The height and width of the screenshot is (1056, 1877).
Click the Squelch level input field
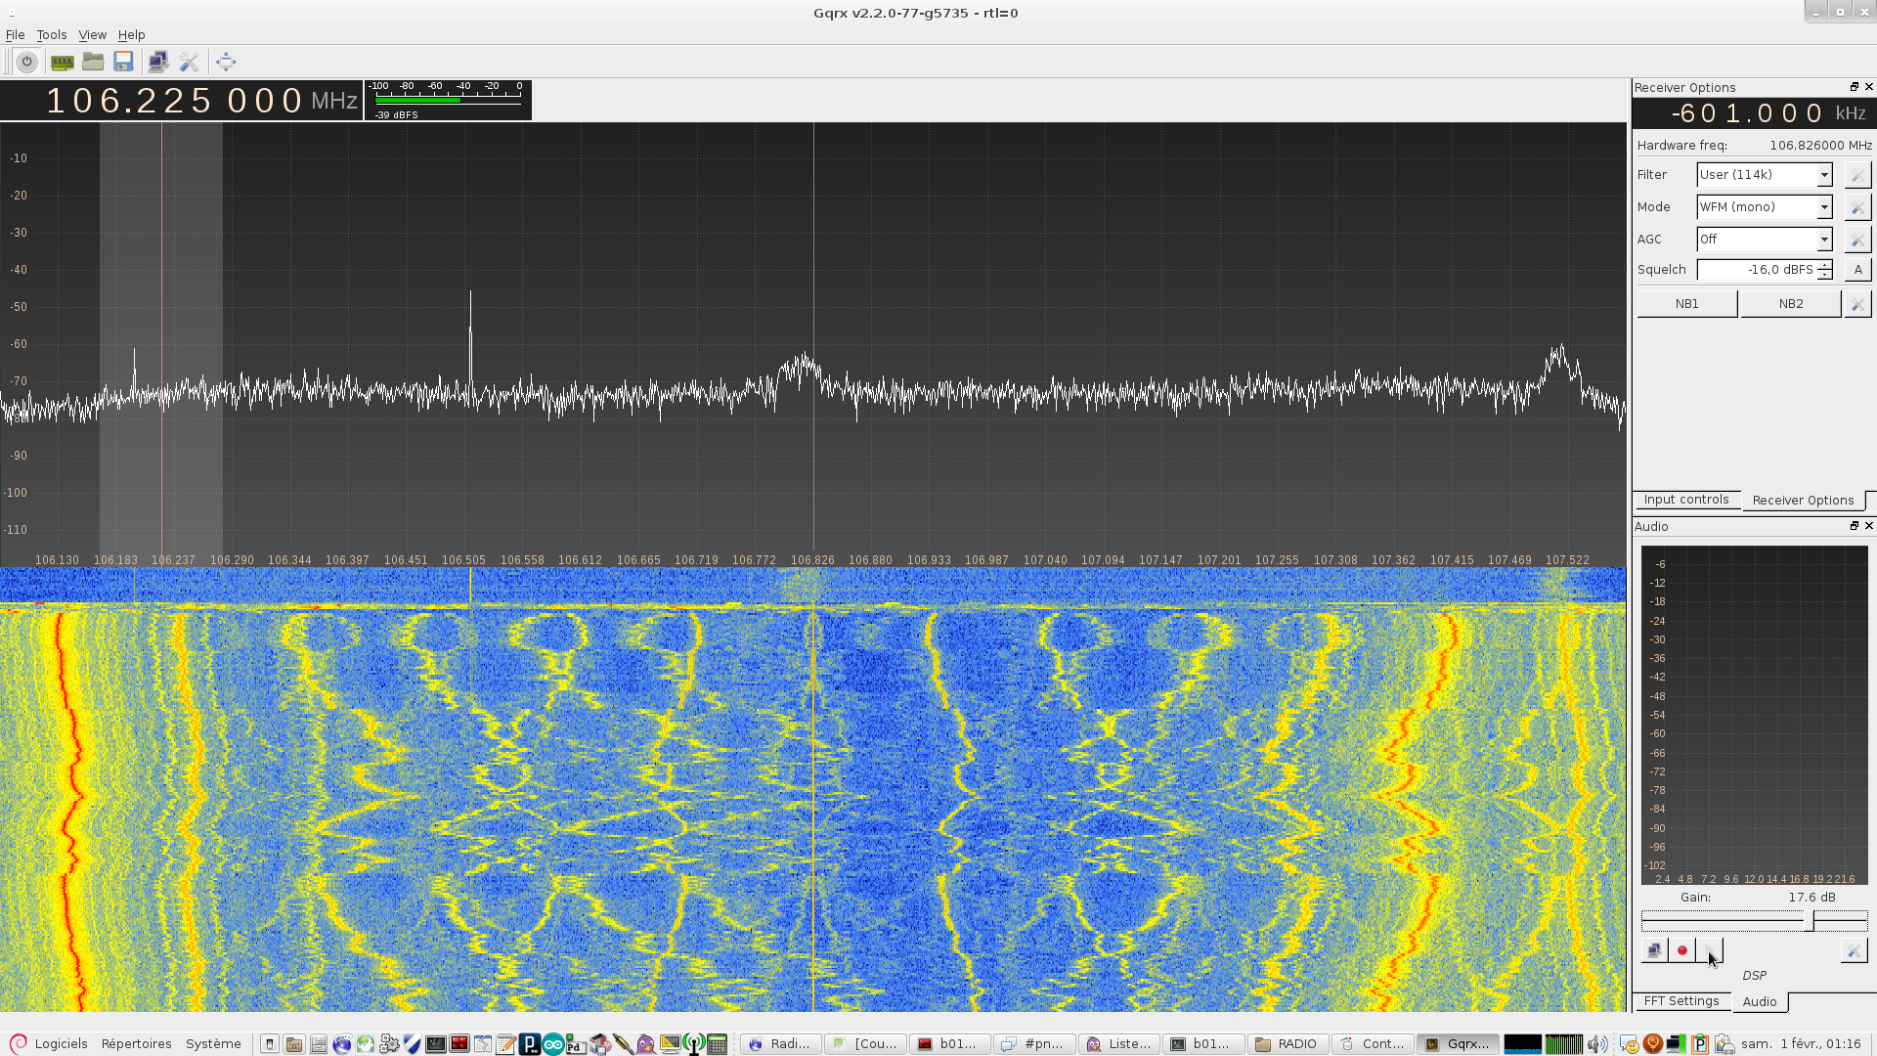pyautogui.click(x=1757, y=270)
